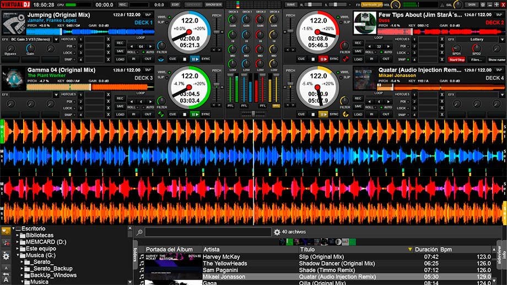The height and width of the screenshot is (285, 507).
Task: Open the Deck 4 EFX dropdown arrow
Action: (502, 95)
